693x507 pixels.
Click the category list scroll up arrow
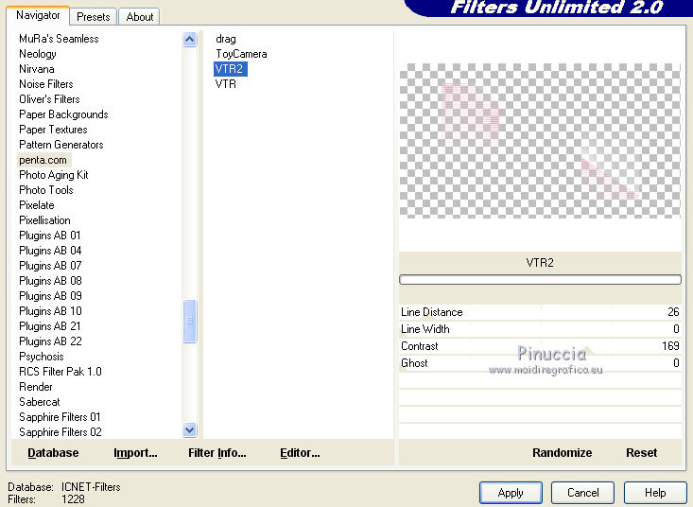click(x=189, y=40)
